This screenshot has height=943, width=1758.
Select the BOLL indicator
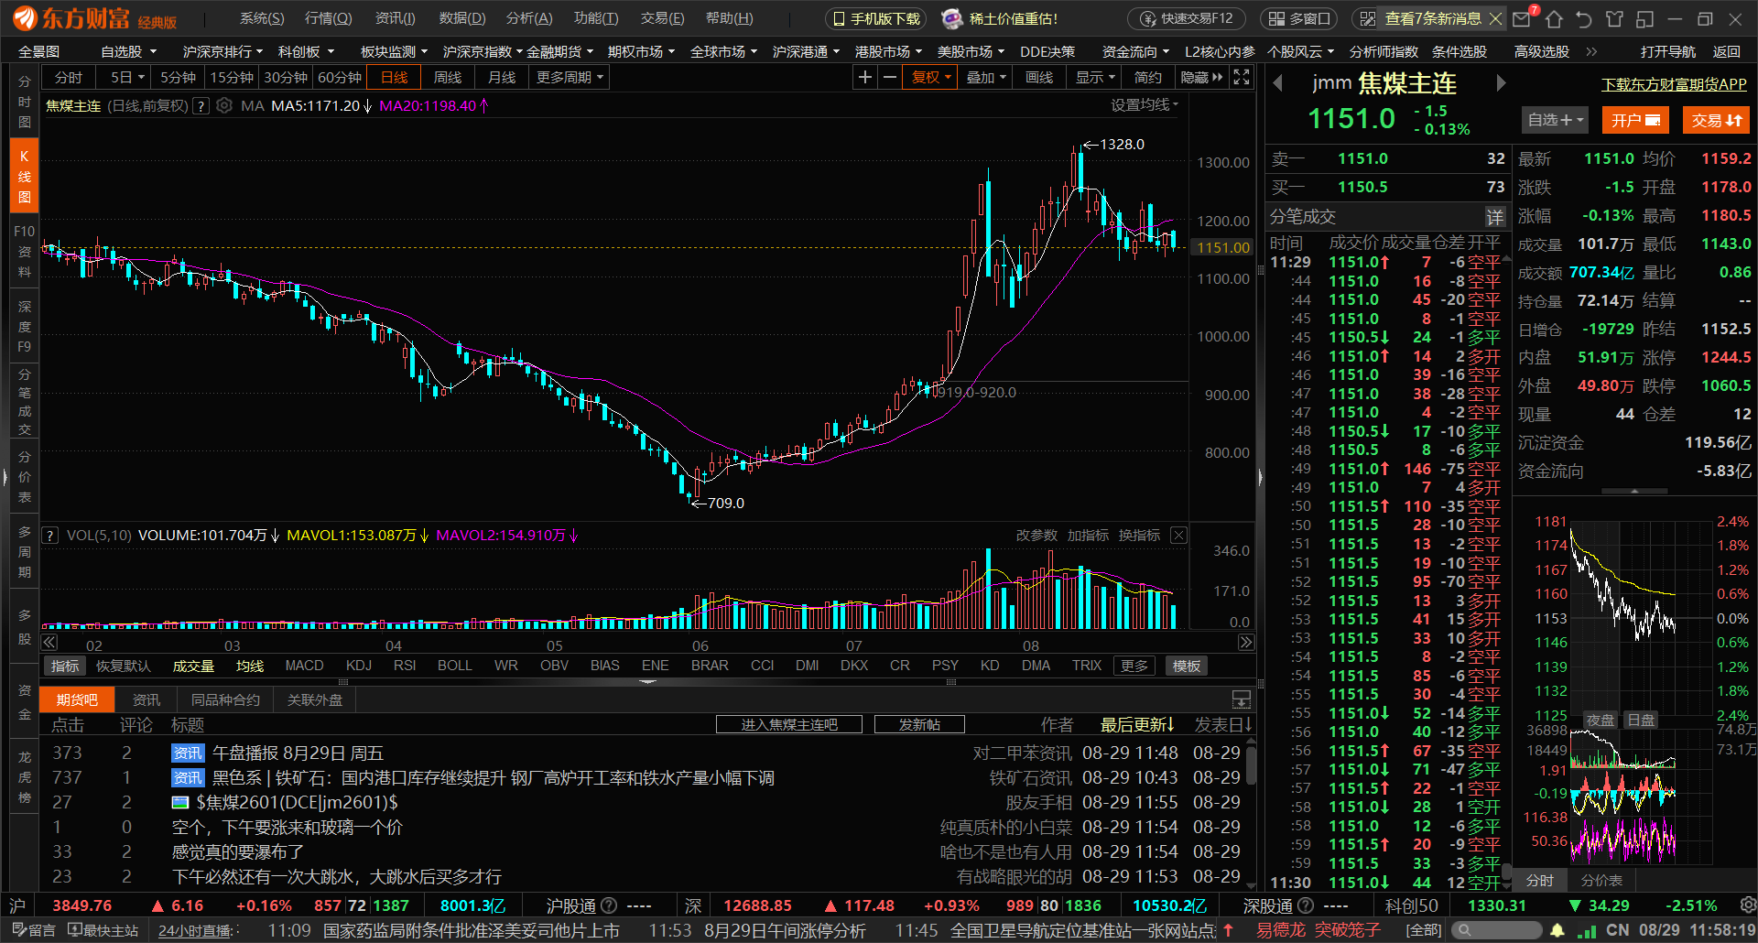(x=454, y=666)
